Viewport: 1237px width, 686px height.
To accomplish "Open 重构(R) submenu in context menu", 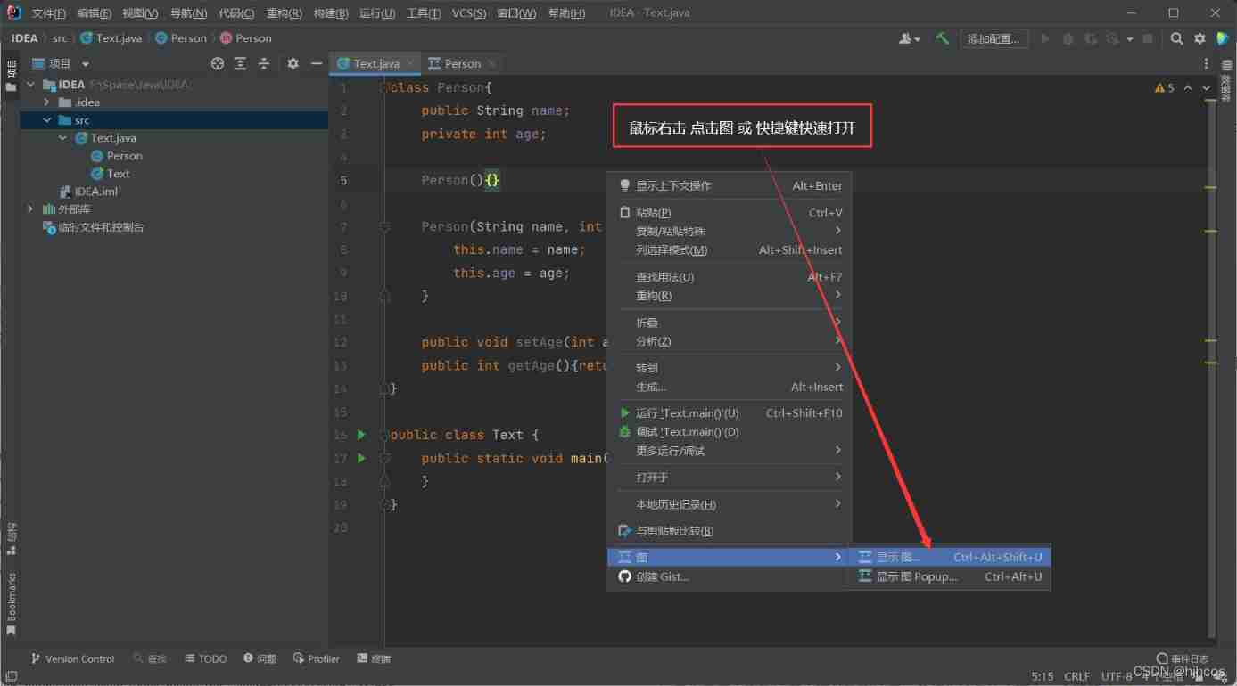I will point(730,296).
